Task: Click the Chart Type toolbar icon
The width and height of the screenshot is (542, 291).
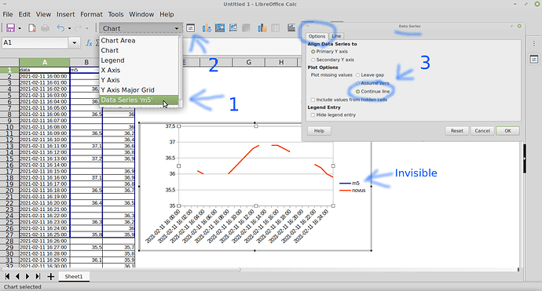Action: tap(207, 28)
